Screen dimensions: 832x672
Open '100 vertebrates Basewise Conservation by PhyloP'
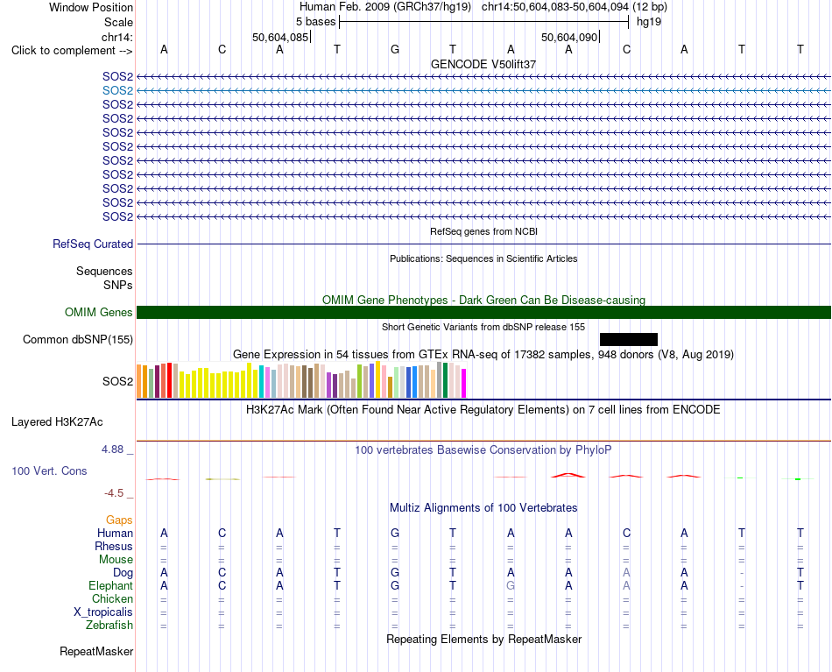click(x=483, y=450)
